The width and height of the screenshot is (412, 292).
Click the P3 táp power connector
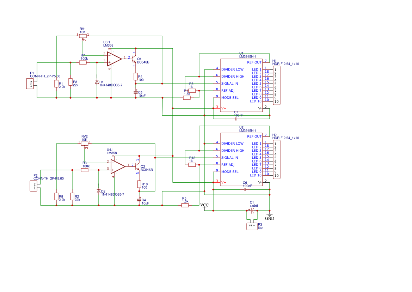[252, 226]
